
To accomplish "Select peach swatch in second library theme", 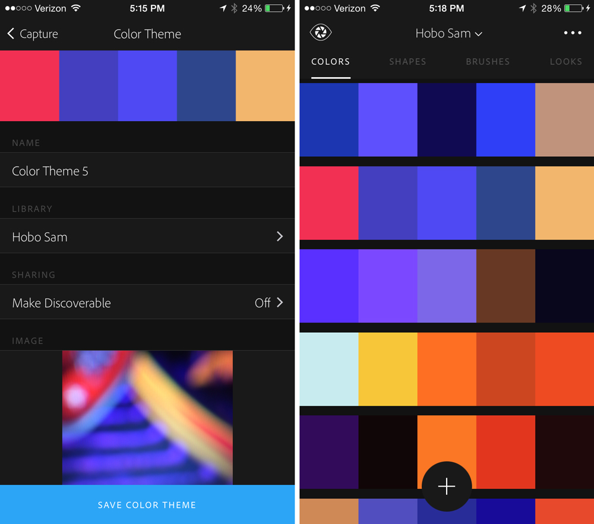I will (564, 203).
